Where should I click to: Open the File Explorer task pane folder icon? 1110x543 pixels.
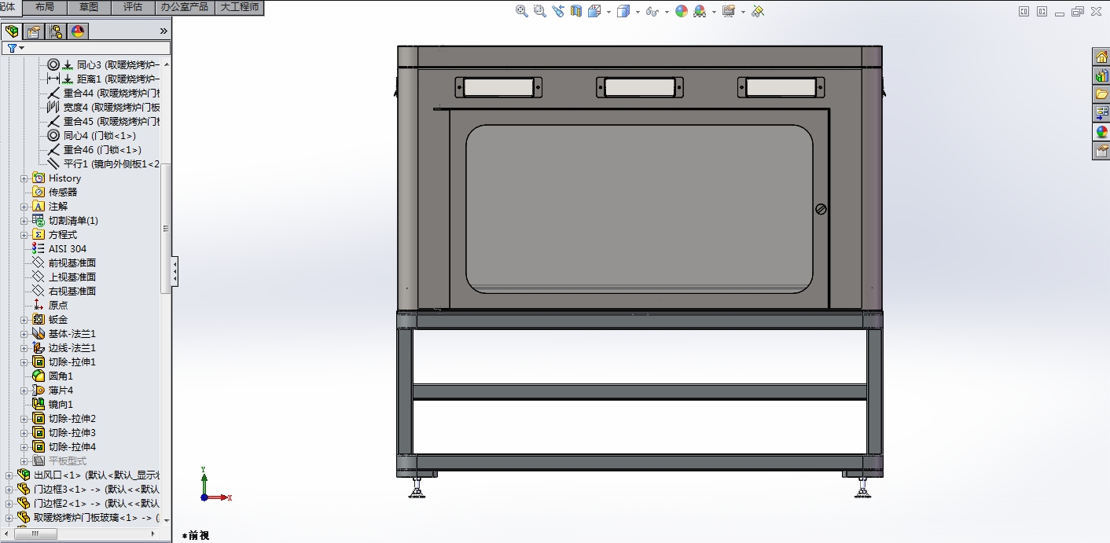(x=1101, y=94)
